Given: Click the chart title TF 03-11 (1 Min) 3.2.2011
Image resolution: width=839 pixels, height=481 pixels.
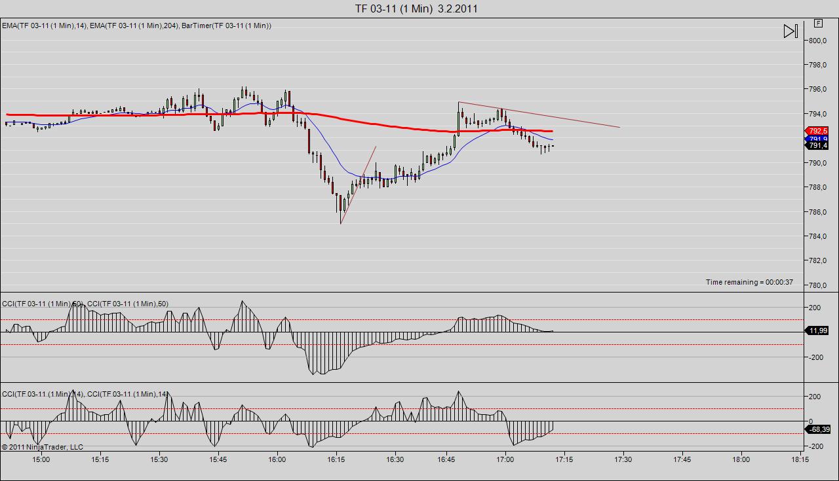Looking at the screenshot, I should click(416, 9).
